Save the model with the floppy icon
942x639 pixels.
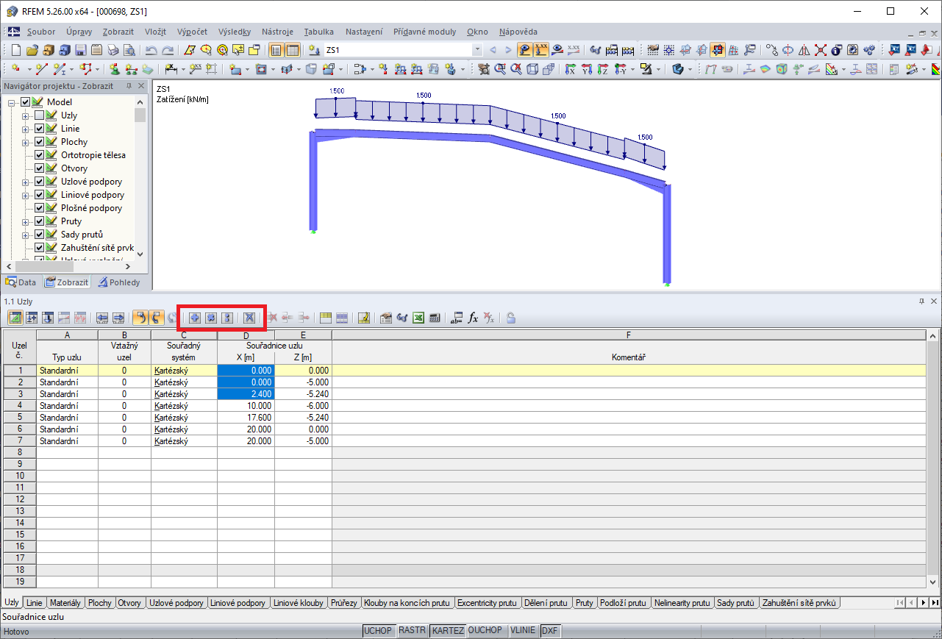coord(80,51)
